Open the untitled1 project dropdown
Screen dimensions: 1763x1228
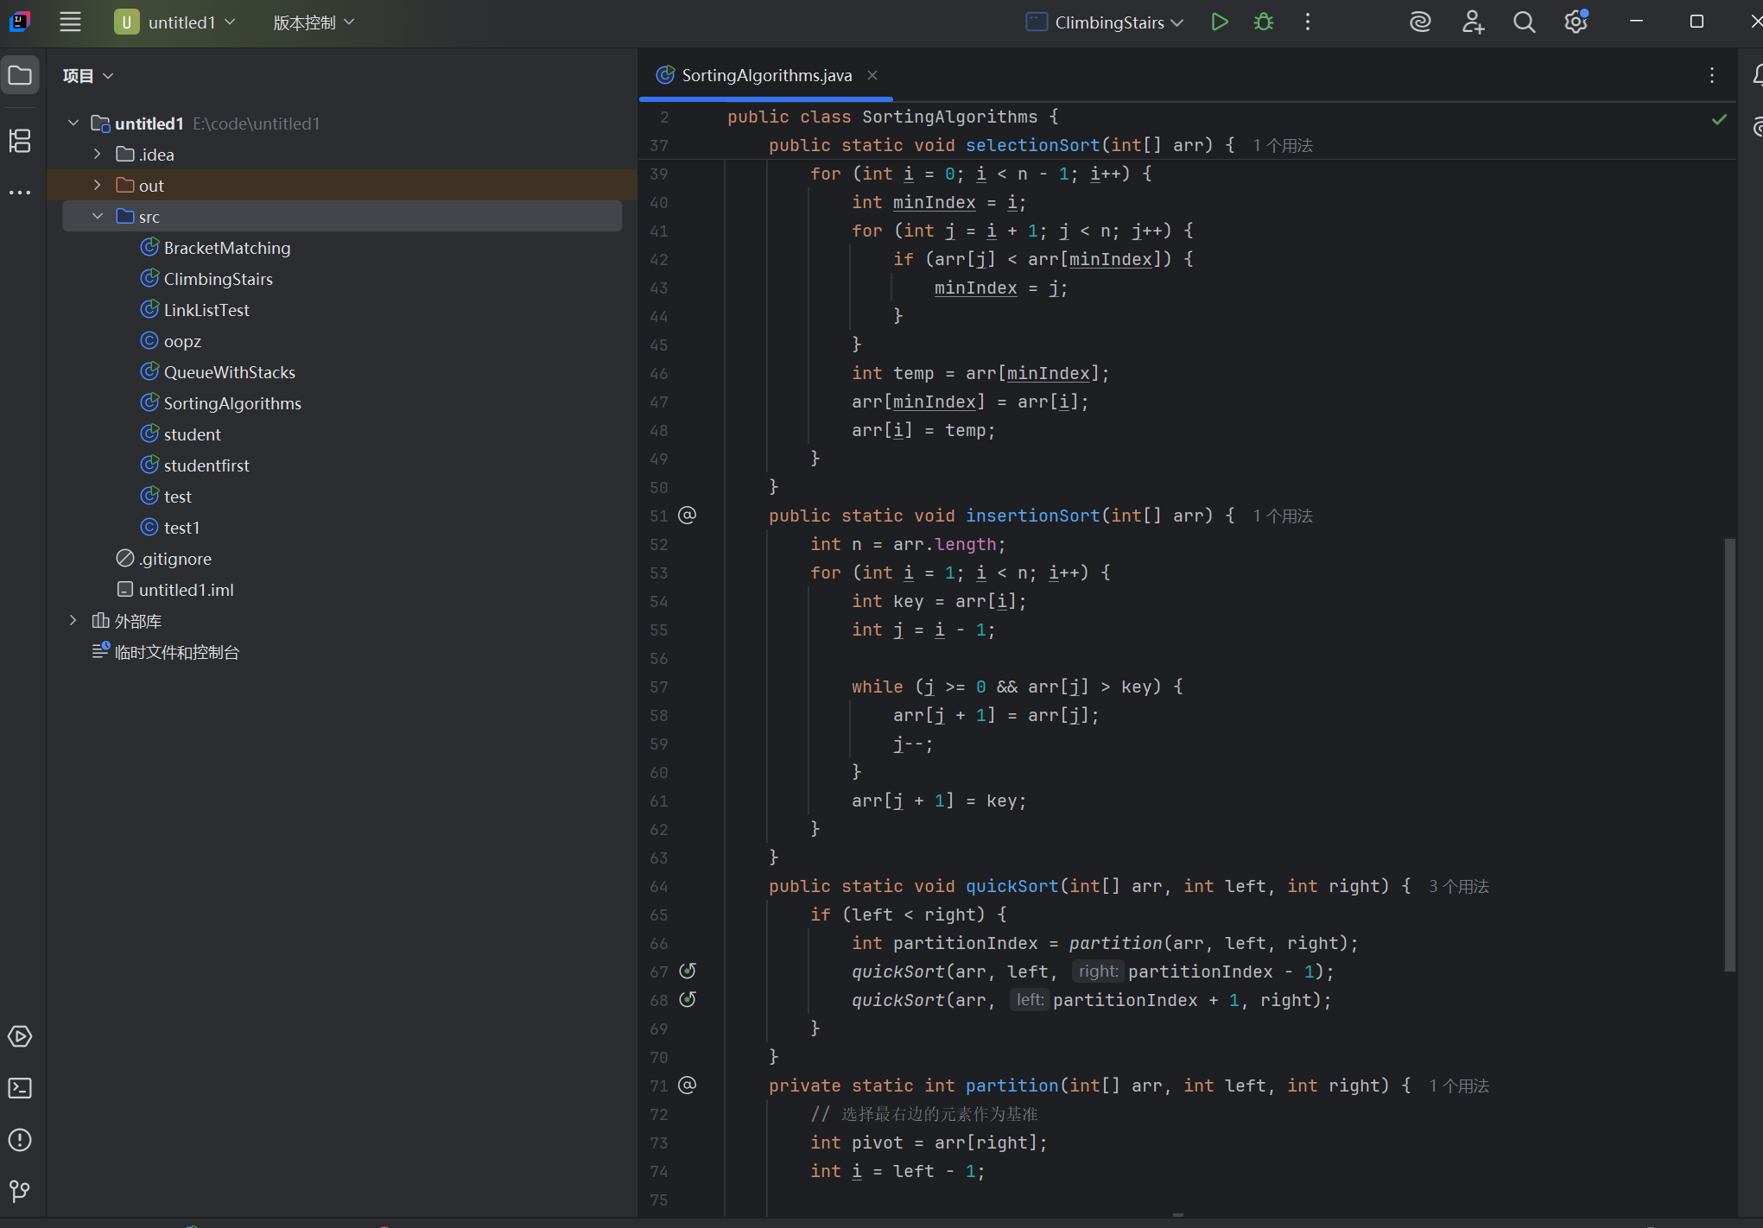tap(175, 22)
